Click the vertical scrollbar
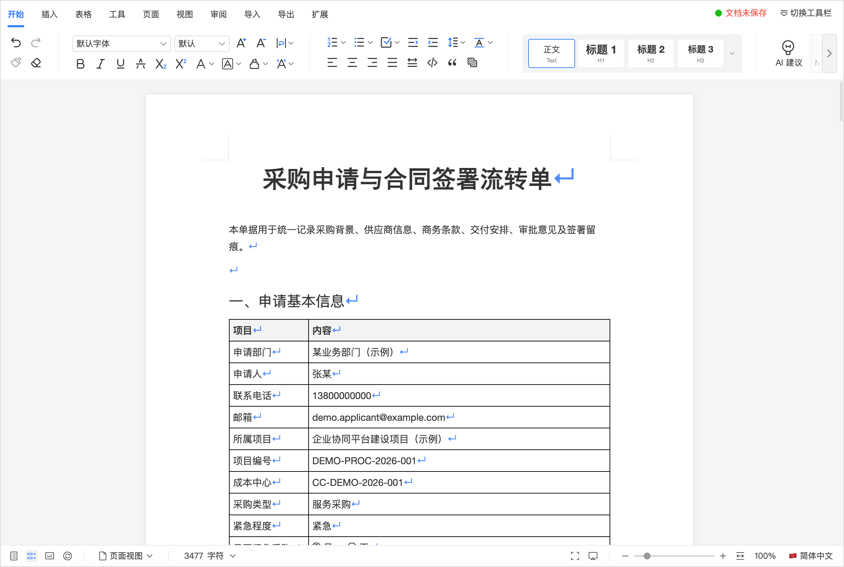Screen dimensions: 844x567 [841, 102]
